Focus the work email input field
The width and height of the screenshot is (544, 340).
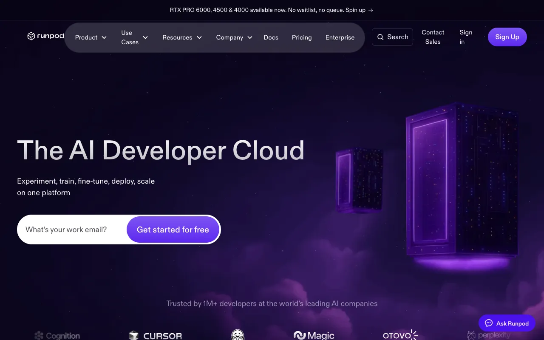72,229
